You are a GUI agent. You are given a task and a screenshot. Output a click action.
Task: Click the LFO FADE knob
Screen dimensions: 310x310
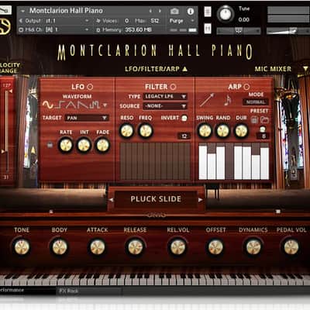(102, 145)
